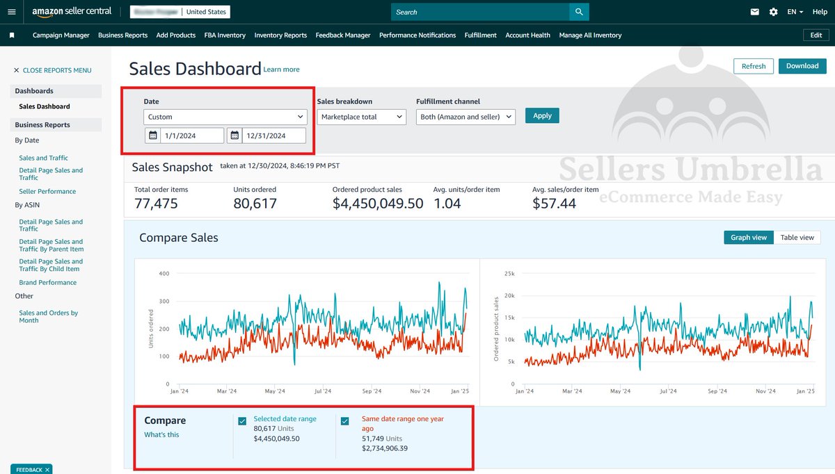Uncheck Same date range one year ago
Viewport: 835px width, 474px height.
[344, 420]
